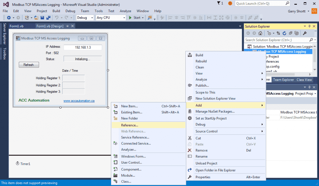Viewport: 319px width, 186px height.
Task: Click the Search Solution Explorer field
Action: tap(274, 40)
